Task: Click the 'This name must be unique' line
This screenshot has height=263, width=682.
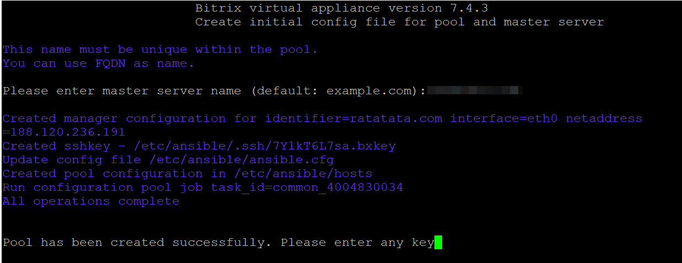Action: pos(160,50)
